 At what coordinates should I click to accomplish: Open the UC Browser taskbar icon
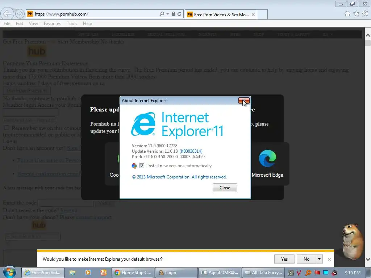tap(104, 273)
